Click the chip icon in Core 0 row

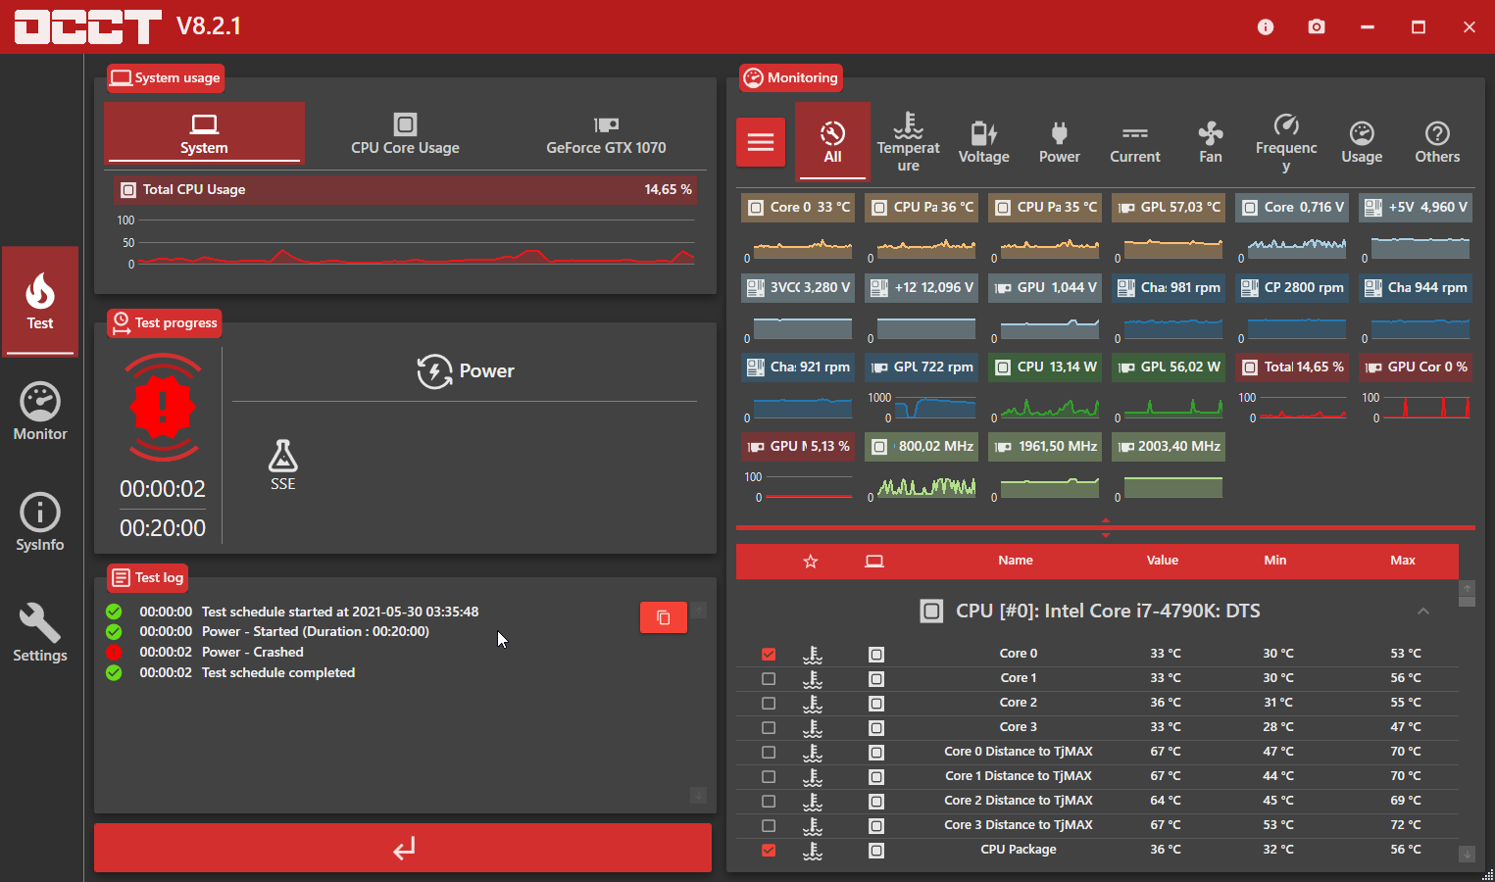tap(876, 654)
